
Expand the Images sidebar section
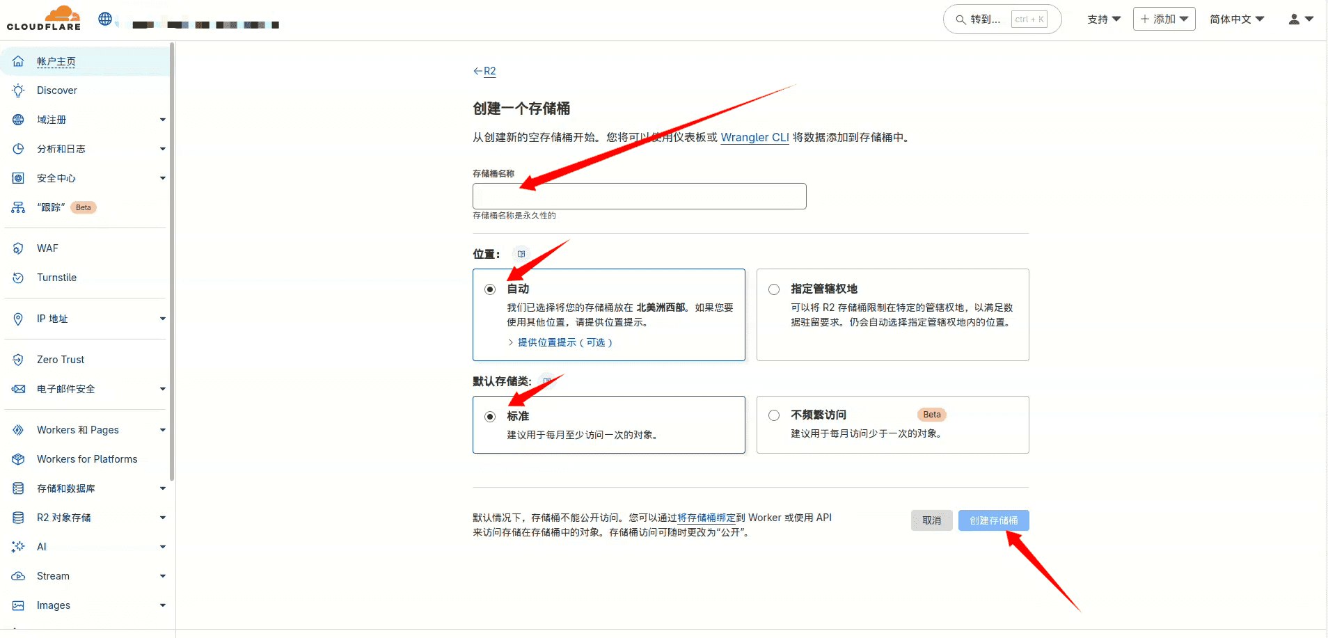(163, 605)
